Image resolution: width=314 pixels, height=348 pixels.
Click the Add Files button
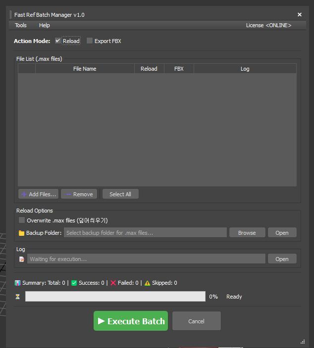pos(38,194)
